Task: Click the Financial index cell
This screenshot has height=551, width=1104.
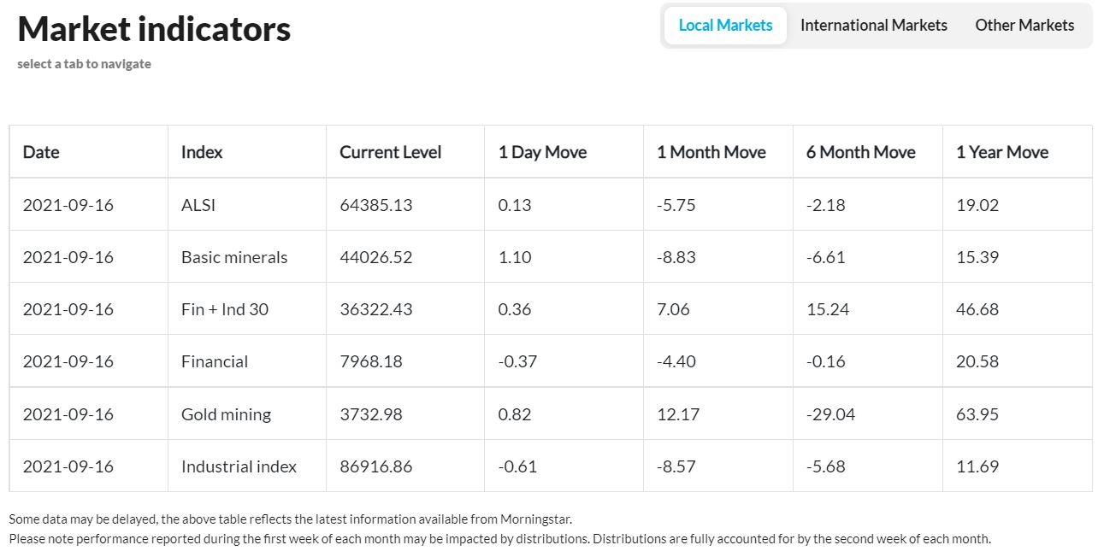Action: (x=215, y=361)
